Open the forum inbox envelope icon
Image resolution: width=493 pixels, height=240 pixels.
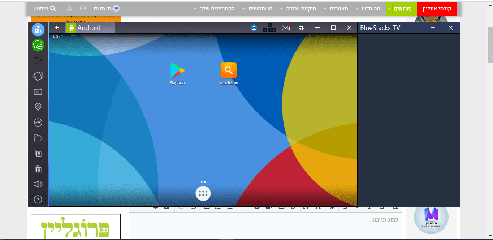pyautogui.click(x=83, y=8)
